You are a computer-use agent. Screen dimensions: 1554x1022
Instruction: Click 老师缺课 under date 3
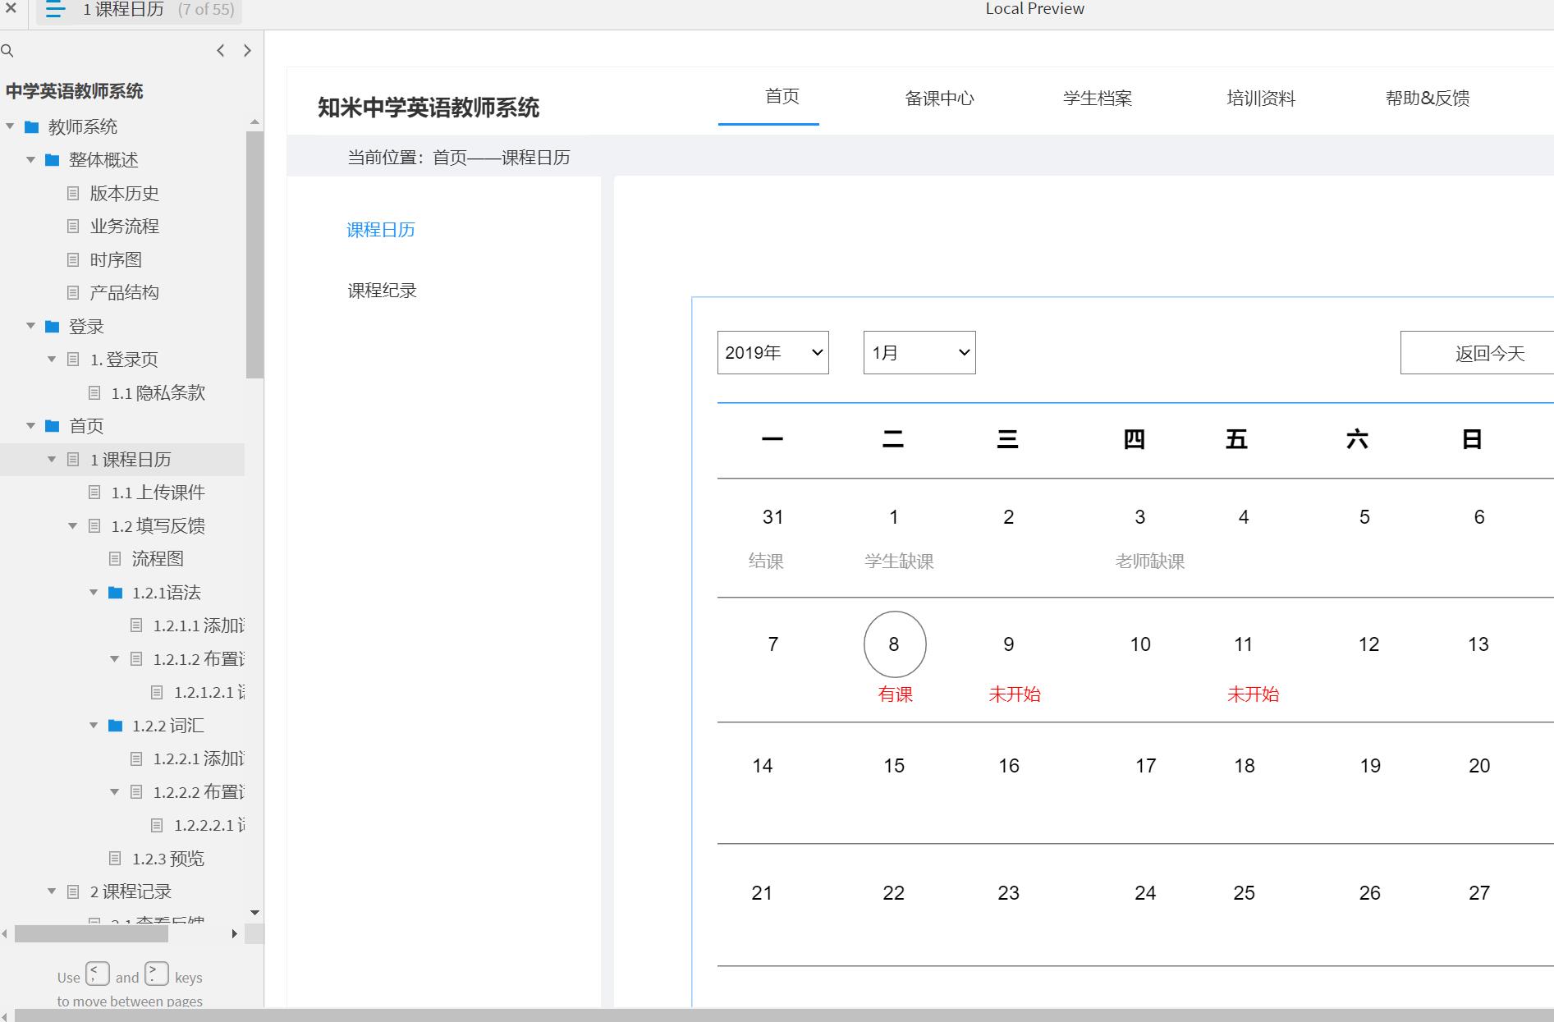pos(1149,561)
